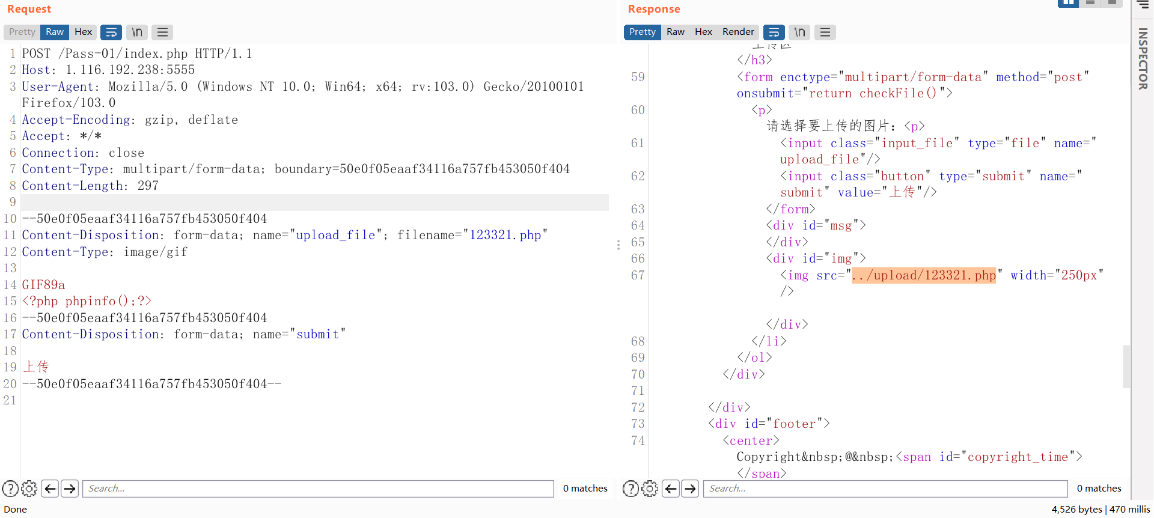Click the closing boundary line ending with --
This screenshot has width=1154, height=518.
click(x=151, y=384)
